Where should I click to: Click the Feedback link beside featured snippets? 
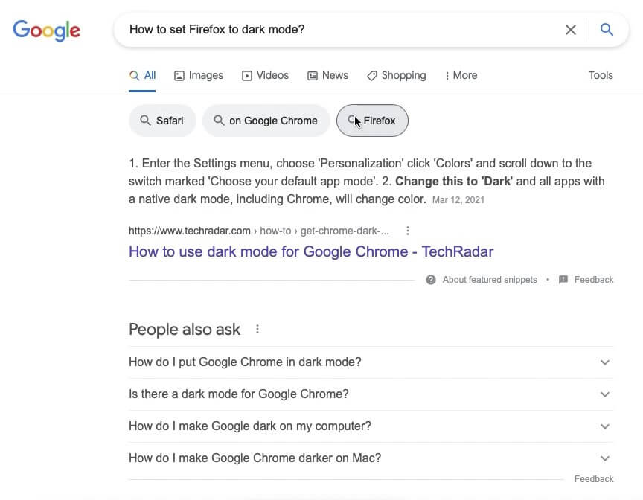594,280
